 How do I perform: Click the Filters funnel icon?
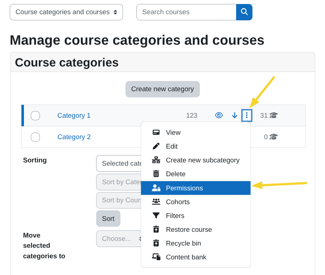(156, 215)
